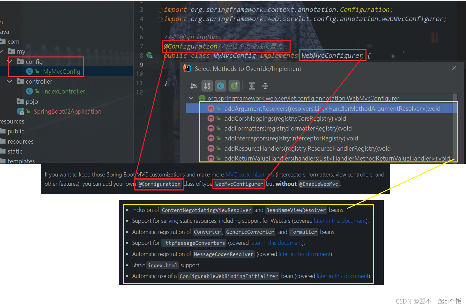
Task: Toggle alphabetical sort in override dialog
Action: click(x=207, y=86)
